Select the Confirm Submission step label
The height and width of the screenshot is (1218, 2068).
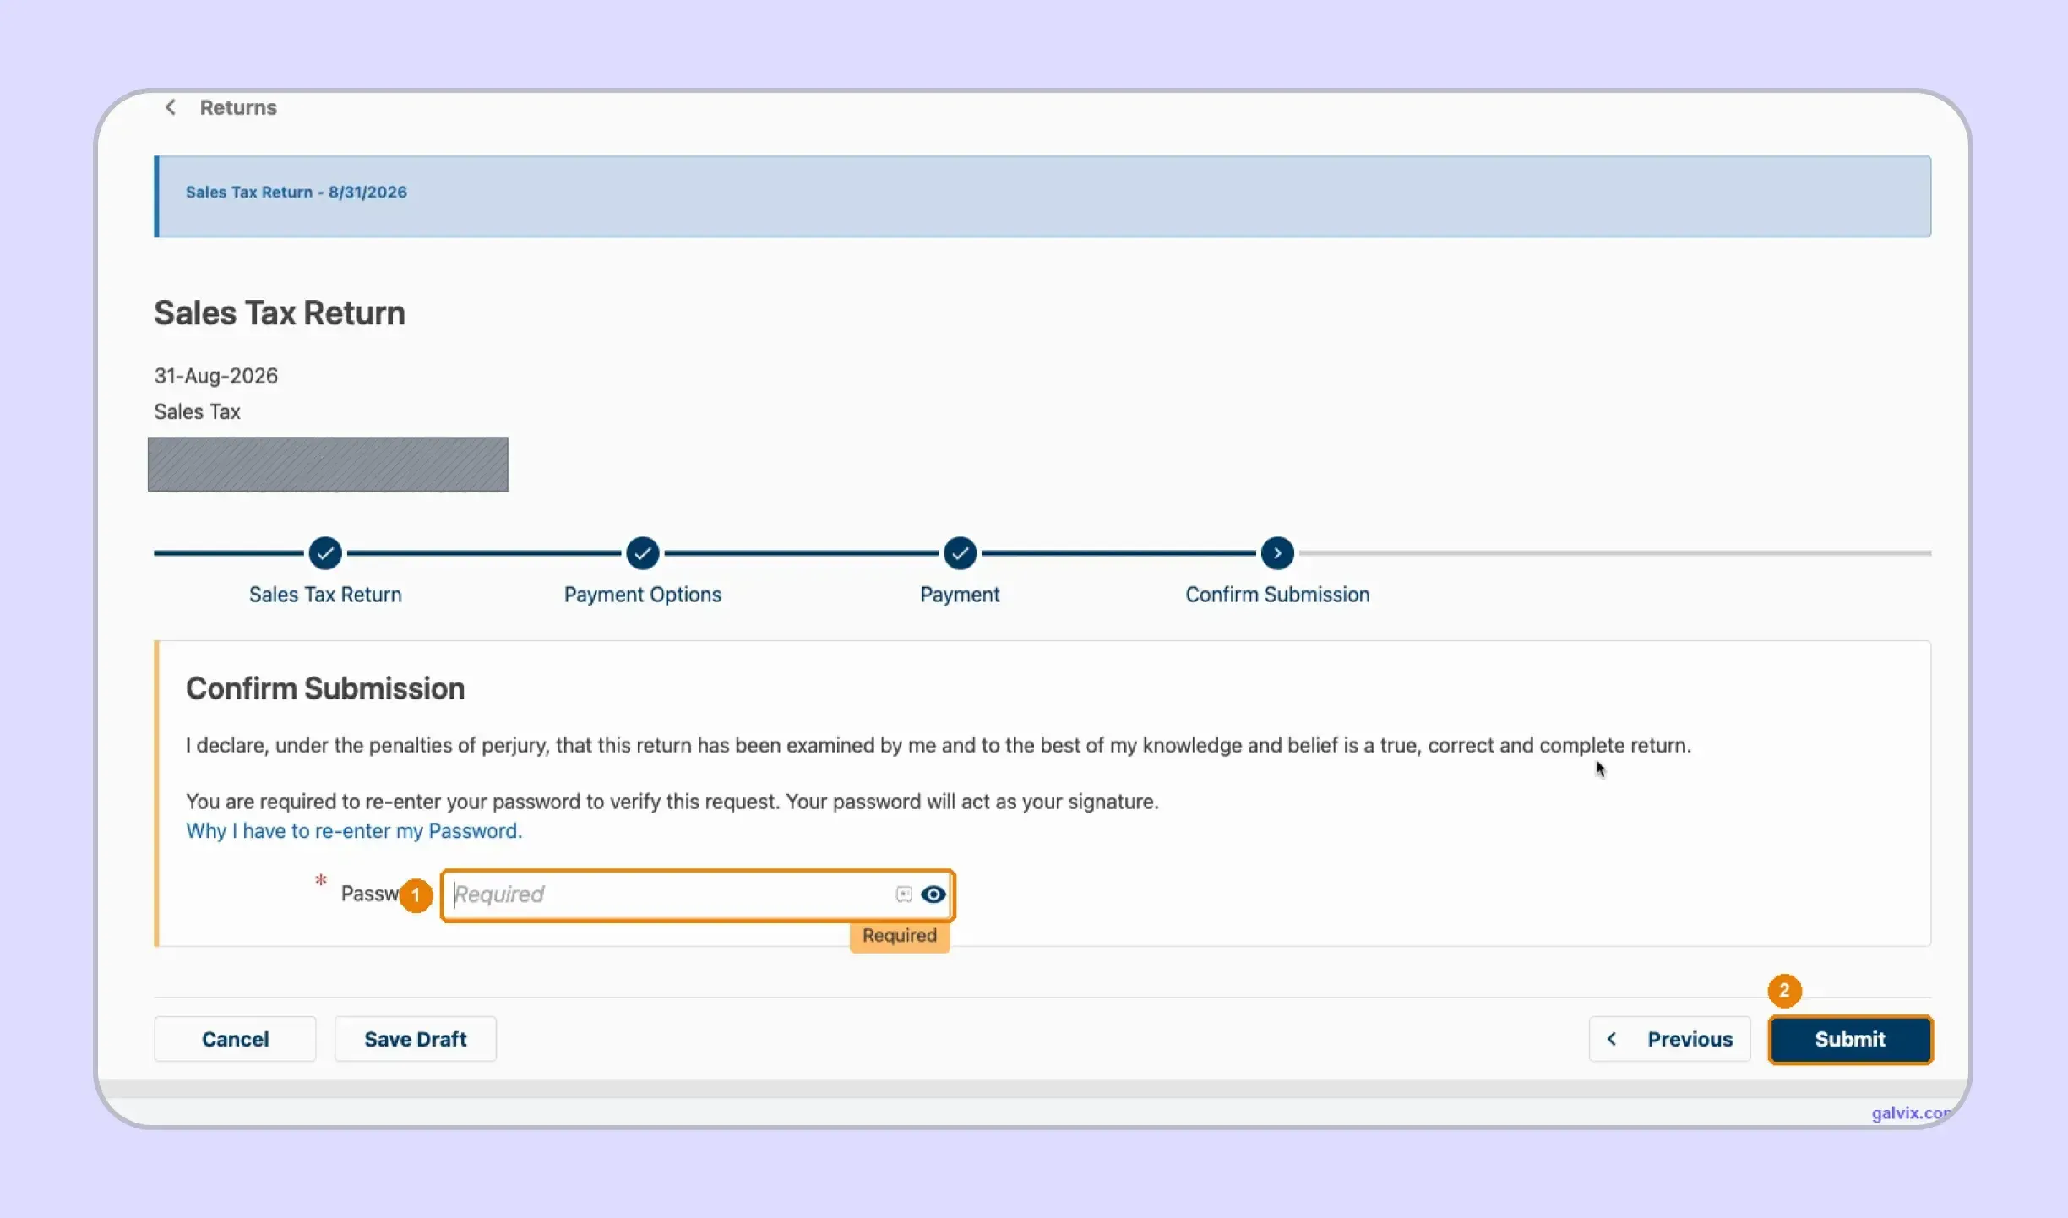pos(1277,595)
